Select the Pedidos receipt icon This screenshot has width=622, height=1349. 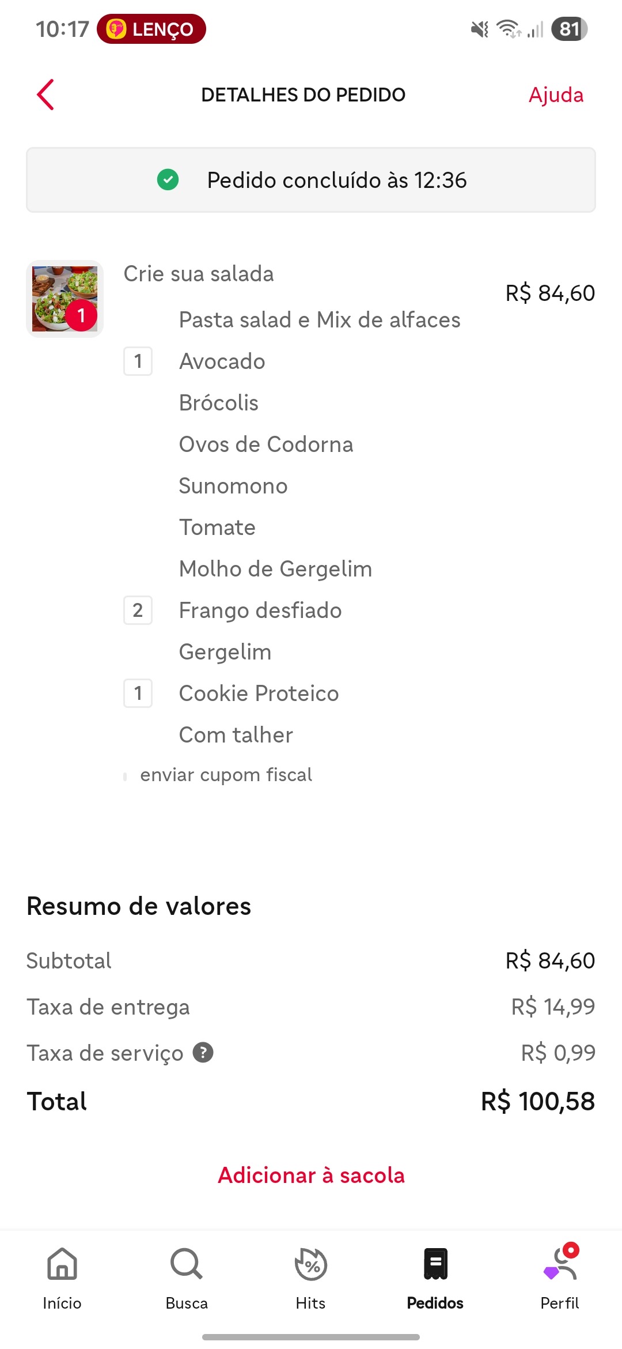tap(435, 1265)
